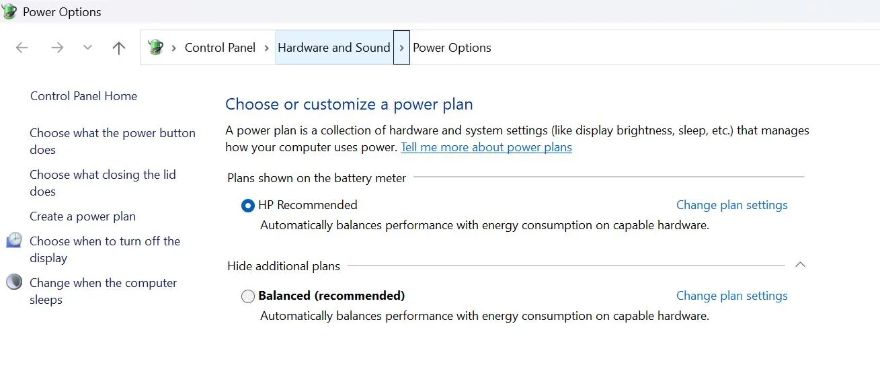Screen dimensions: 880x369
Task: Change plan settings for HP Recommended
Action: tap(731, 205)
